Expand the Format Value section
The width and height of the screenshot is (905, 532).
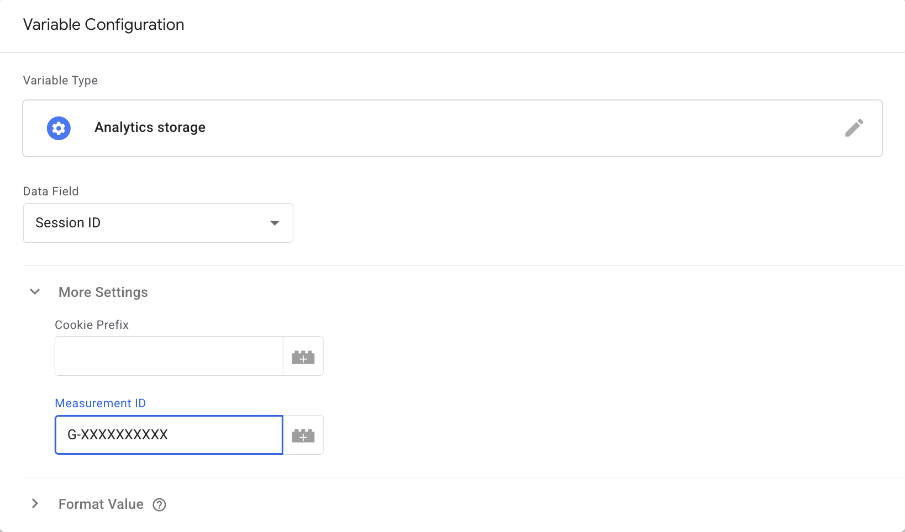coord(35,503)
